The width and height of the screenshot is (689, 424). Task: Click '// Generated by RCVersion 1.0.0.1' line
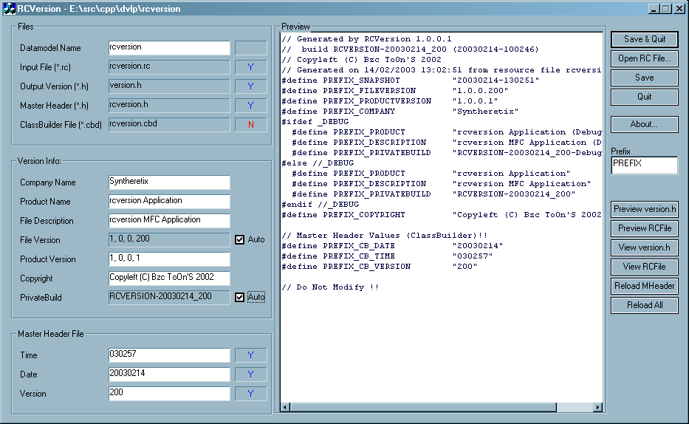366,39
